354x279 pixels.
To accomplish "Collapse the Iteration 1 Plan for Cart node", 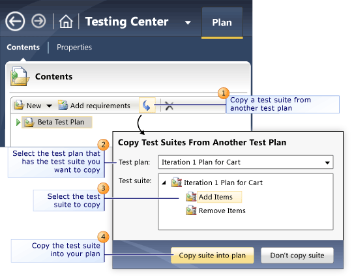I will coord(164,183).
